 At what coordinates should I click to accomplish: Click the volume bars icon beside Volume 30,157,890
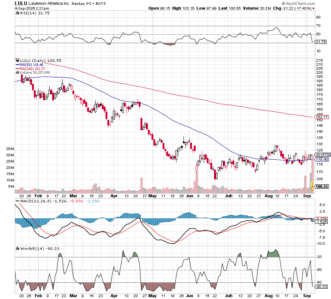click(17, 73)
